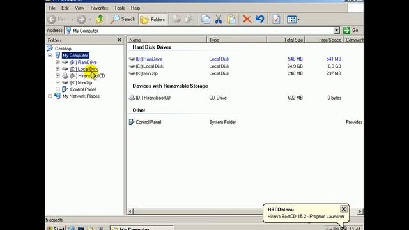Open the Back history dropdown arrow

[72, 19]
